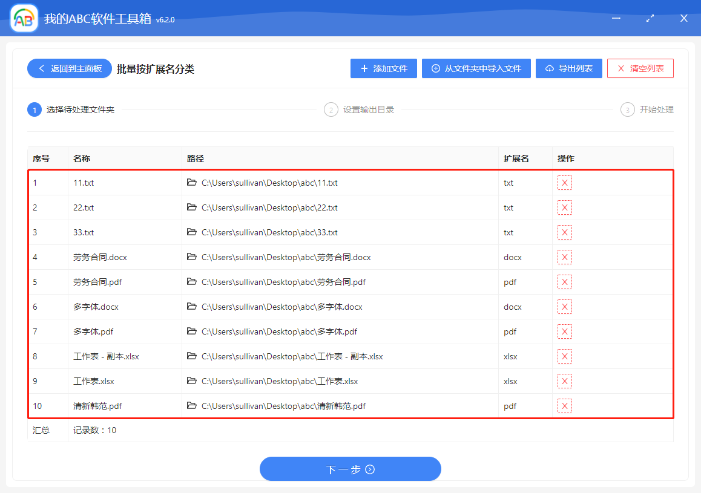Remove 11.txt using its red X icon
The image size is (701, 493).
click(564, 182)
